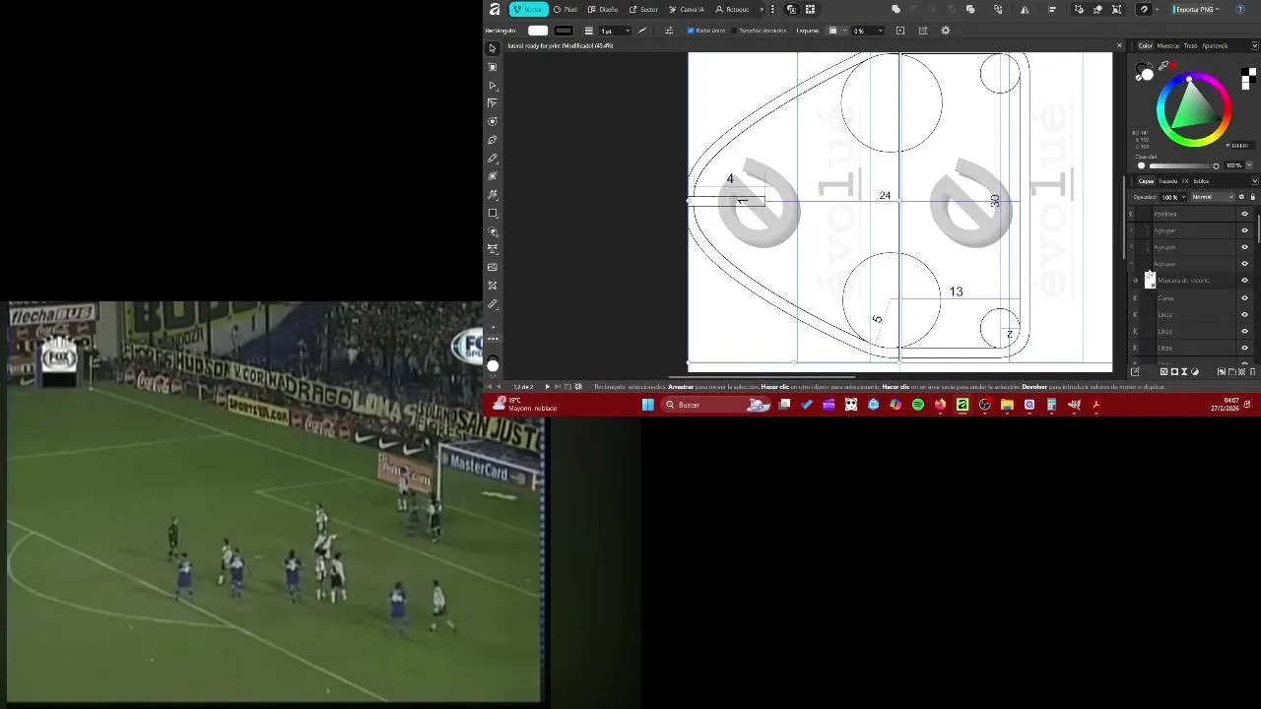Select the Pen tool
Image resolution: width=1261 pixels, height=709 pixels.
tap(493, 140)
